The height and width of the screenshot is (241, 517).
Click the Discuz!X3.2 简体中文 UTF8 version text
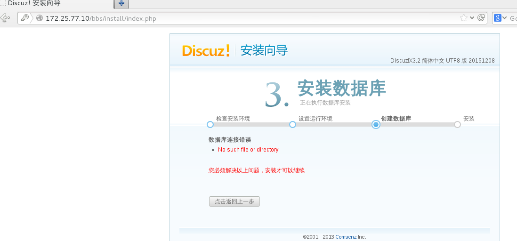pos(443,61)
